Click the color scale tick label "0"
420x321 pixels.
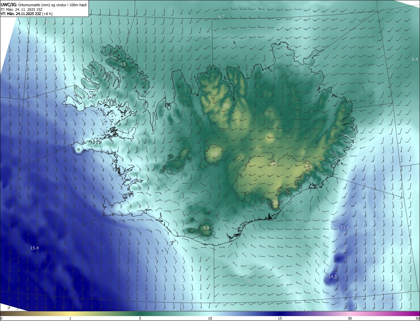[x=1, y=319]
